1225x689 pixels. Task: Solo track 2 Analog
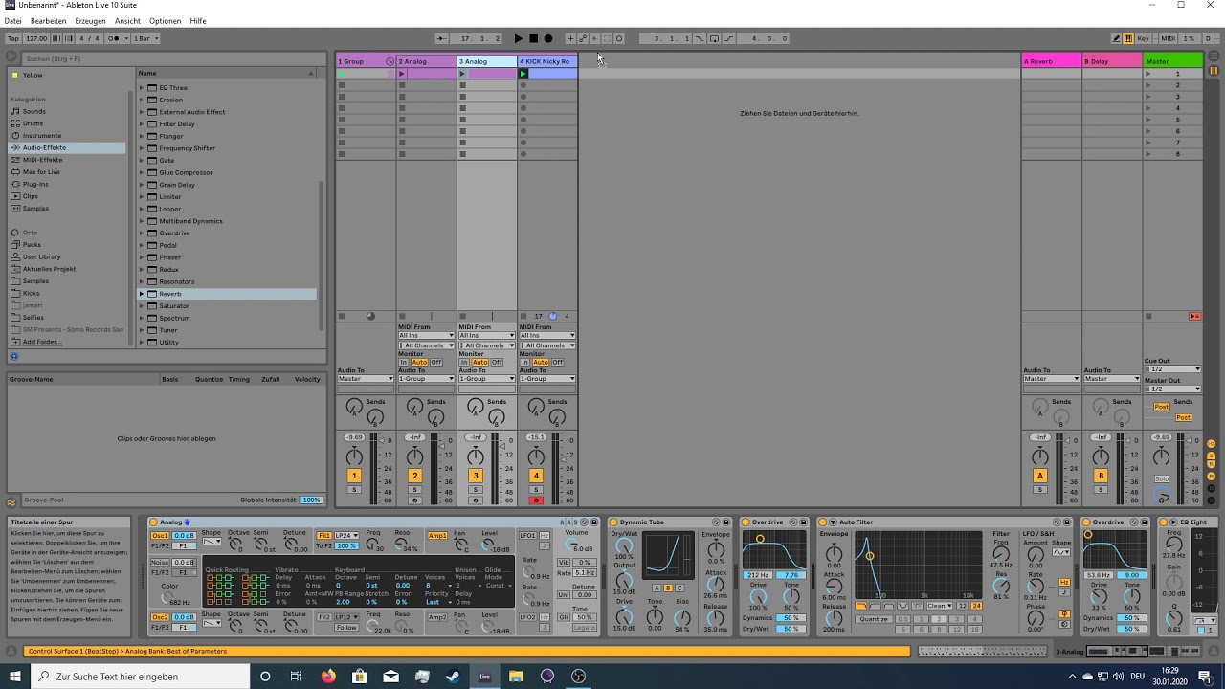(x=414, y=490)
